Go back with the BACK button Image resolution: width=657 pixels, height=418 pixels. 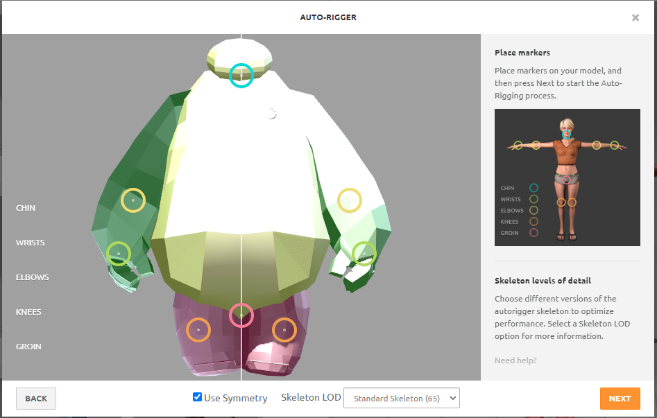(36, 399)
